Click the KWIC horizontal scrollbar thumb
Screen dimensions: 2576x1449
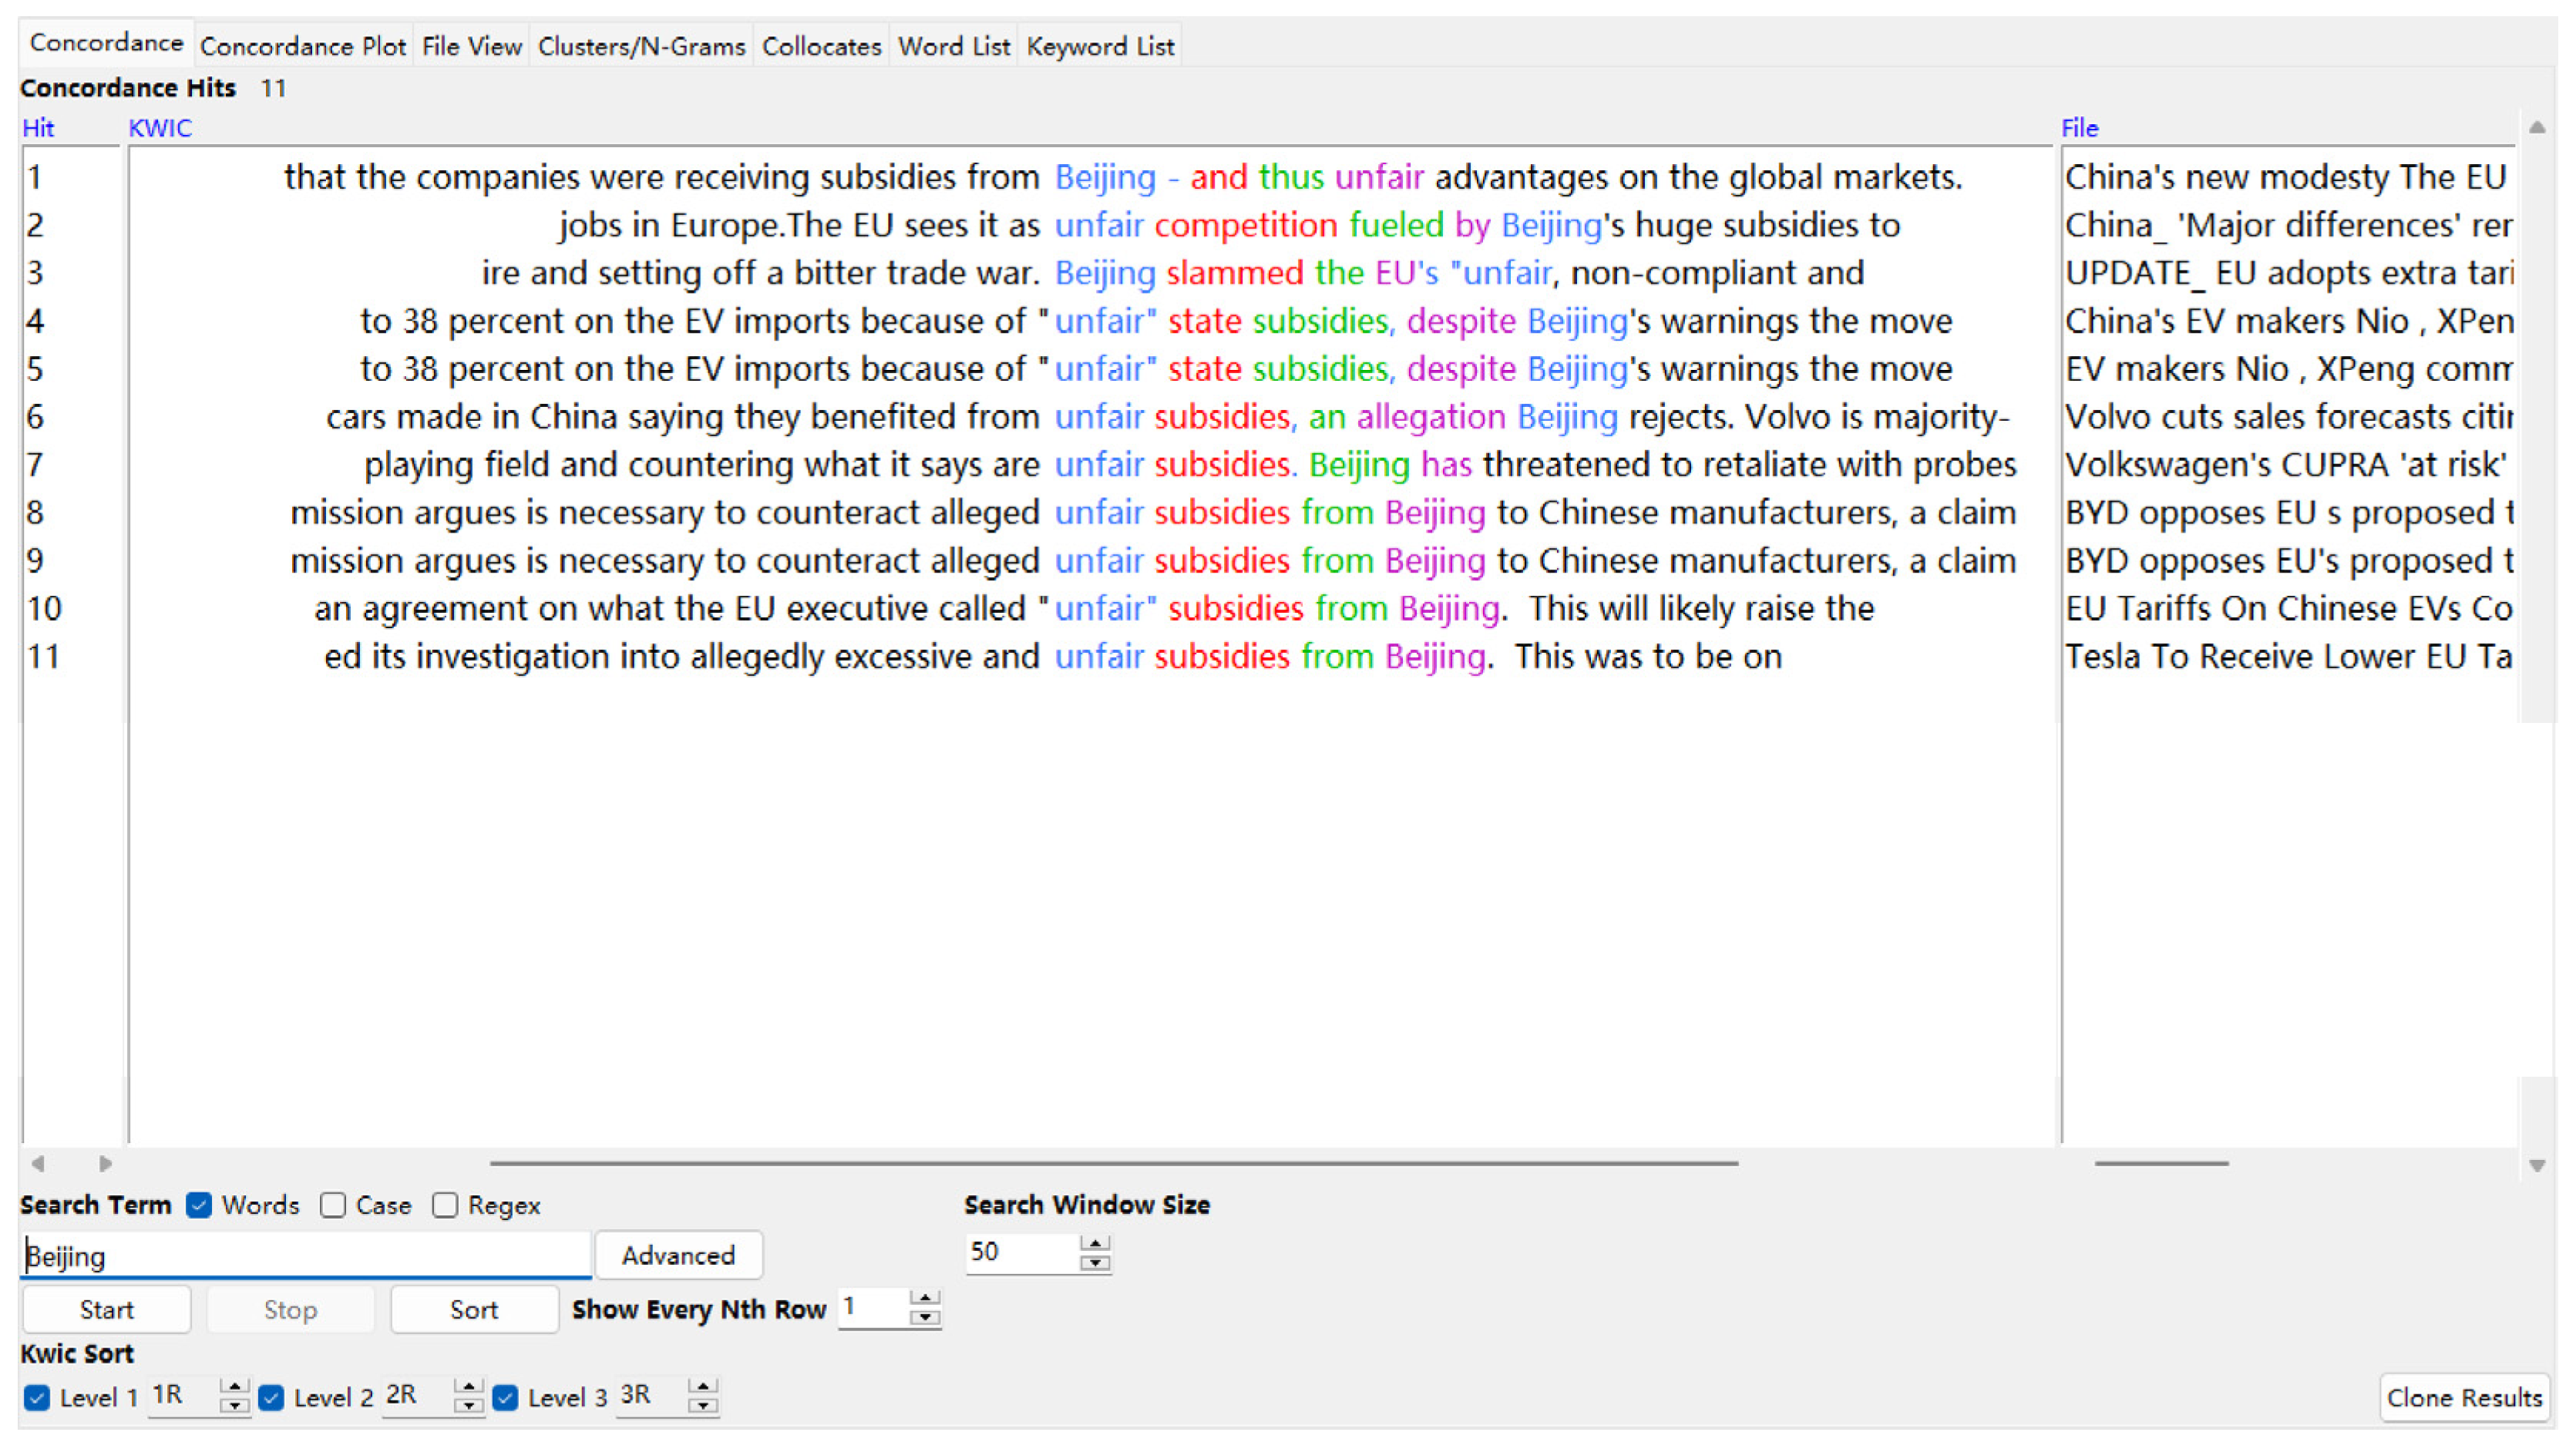(1113, 1163)
